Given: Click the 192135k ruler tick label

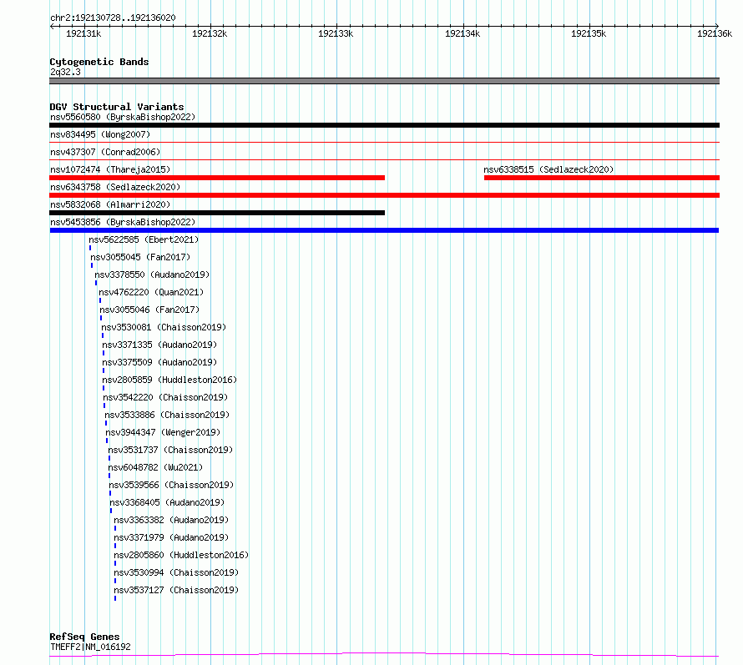Looking at the screenshot, I should click(x=589, y=33).
